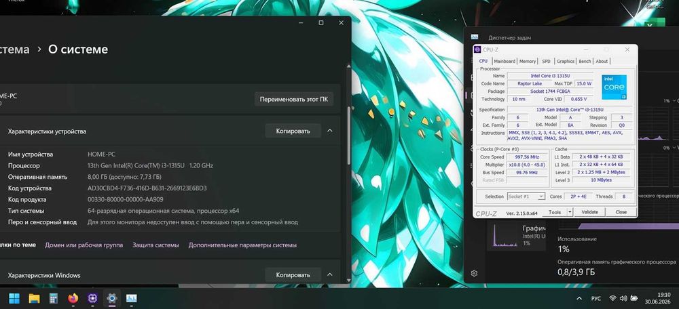Open the Bench tab in CPU-Z
This screenshot has width=679, height=309.
(x=585, y=62)
